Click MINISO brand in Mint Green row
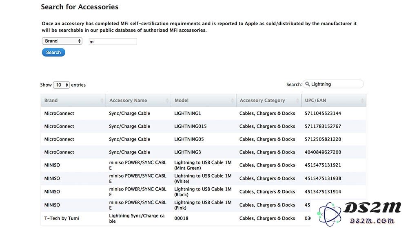Screen dimensions: 408x228 point(52,165)
